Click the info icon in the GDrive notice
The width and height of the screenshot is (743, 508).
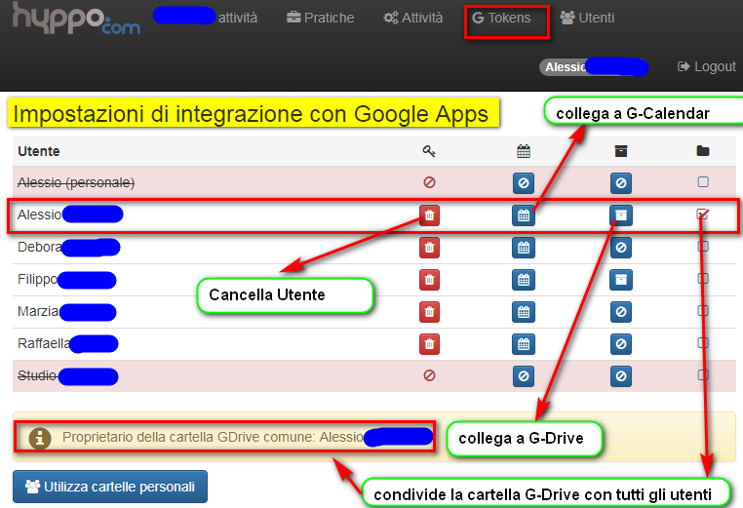click(x=40, y=438)
